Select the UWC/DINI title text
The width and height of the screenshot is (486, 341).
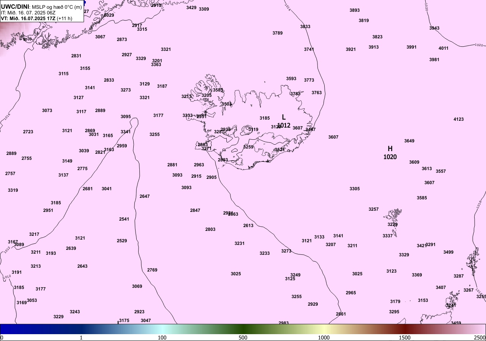click(15, 6)
